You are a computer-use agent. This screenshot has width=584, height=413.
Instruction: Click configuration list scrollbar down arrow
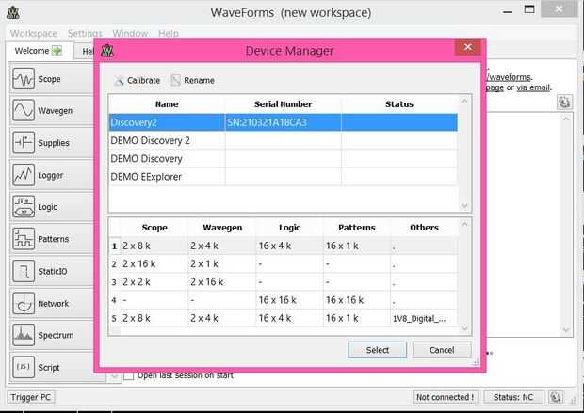(x=464, y=328)
